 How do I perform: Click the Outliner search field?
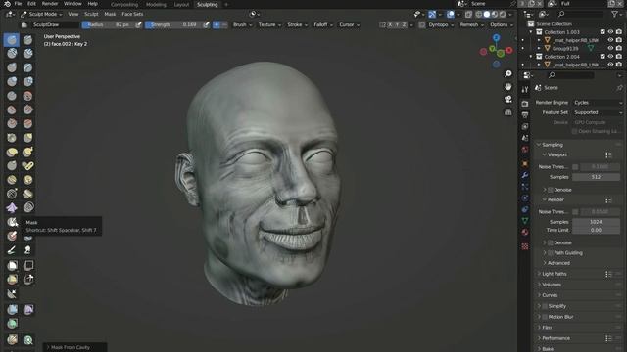point(581,14)
